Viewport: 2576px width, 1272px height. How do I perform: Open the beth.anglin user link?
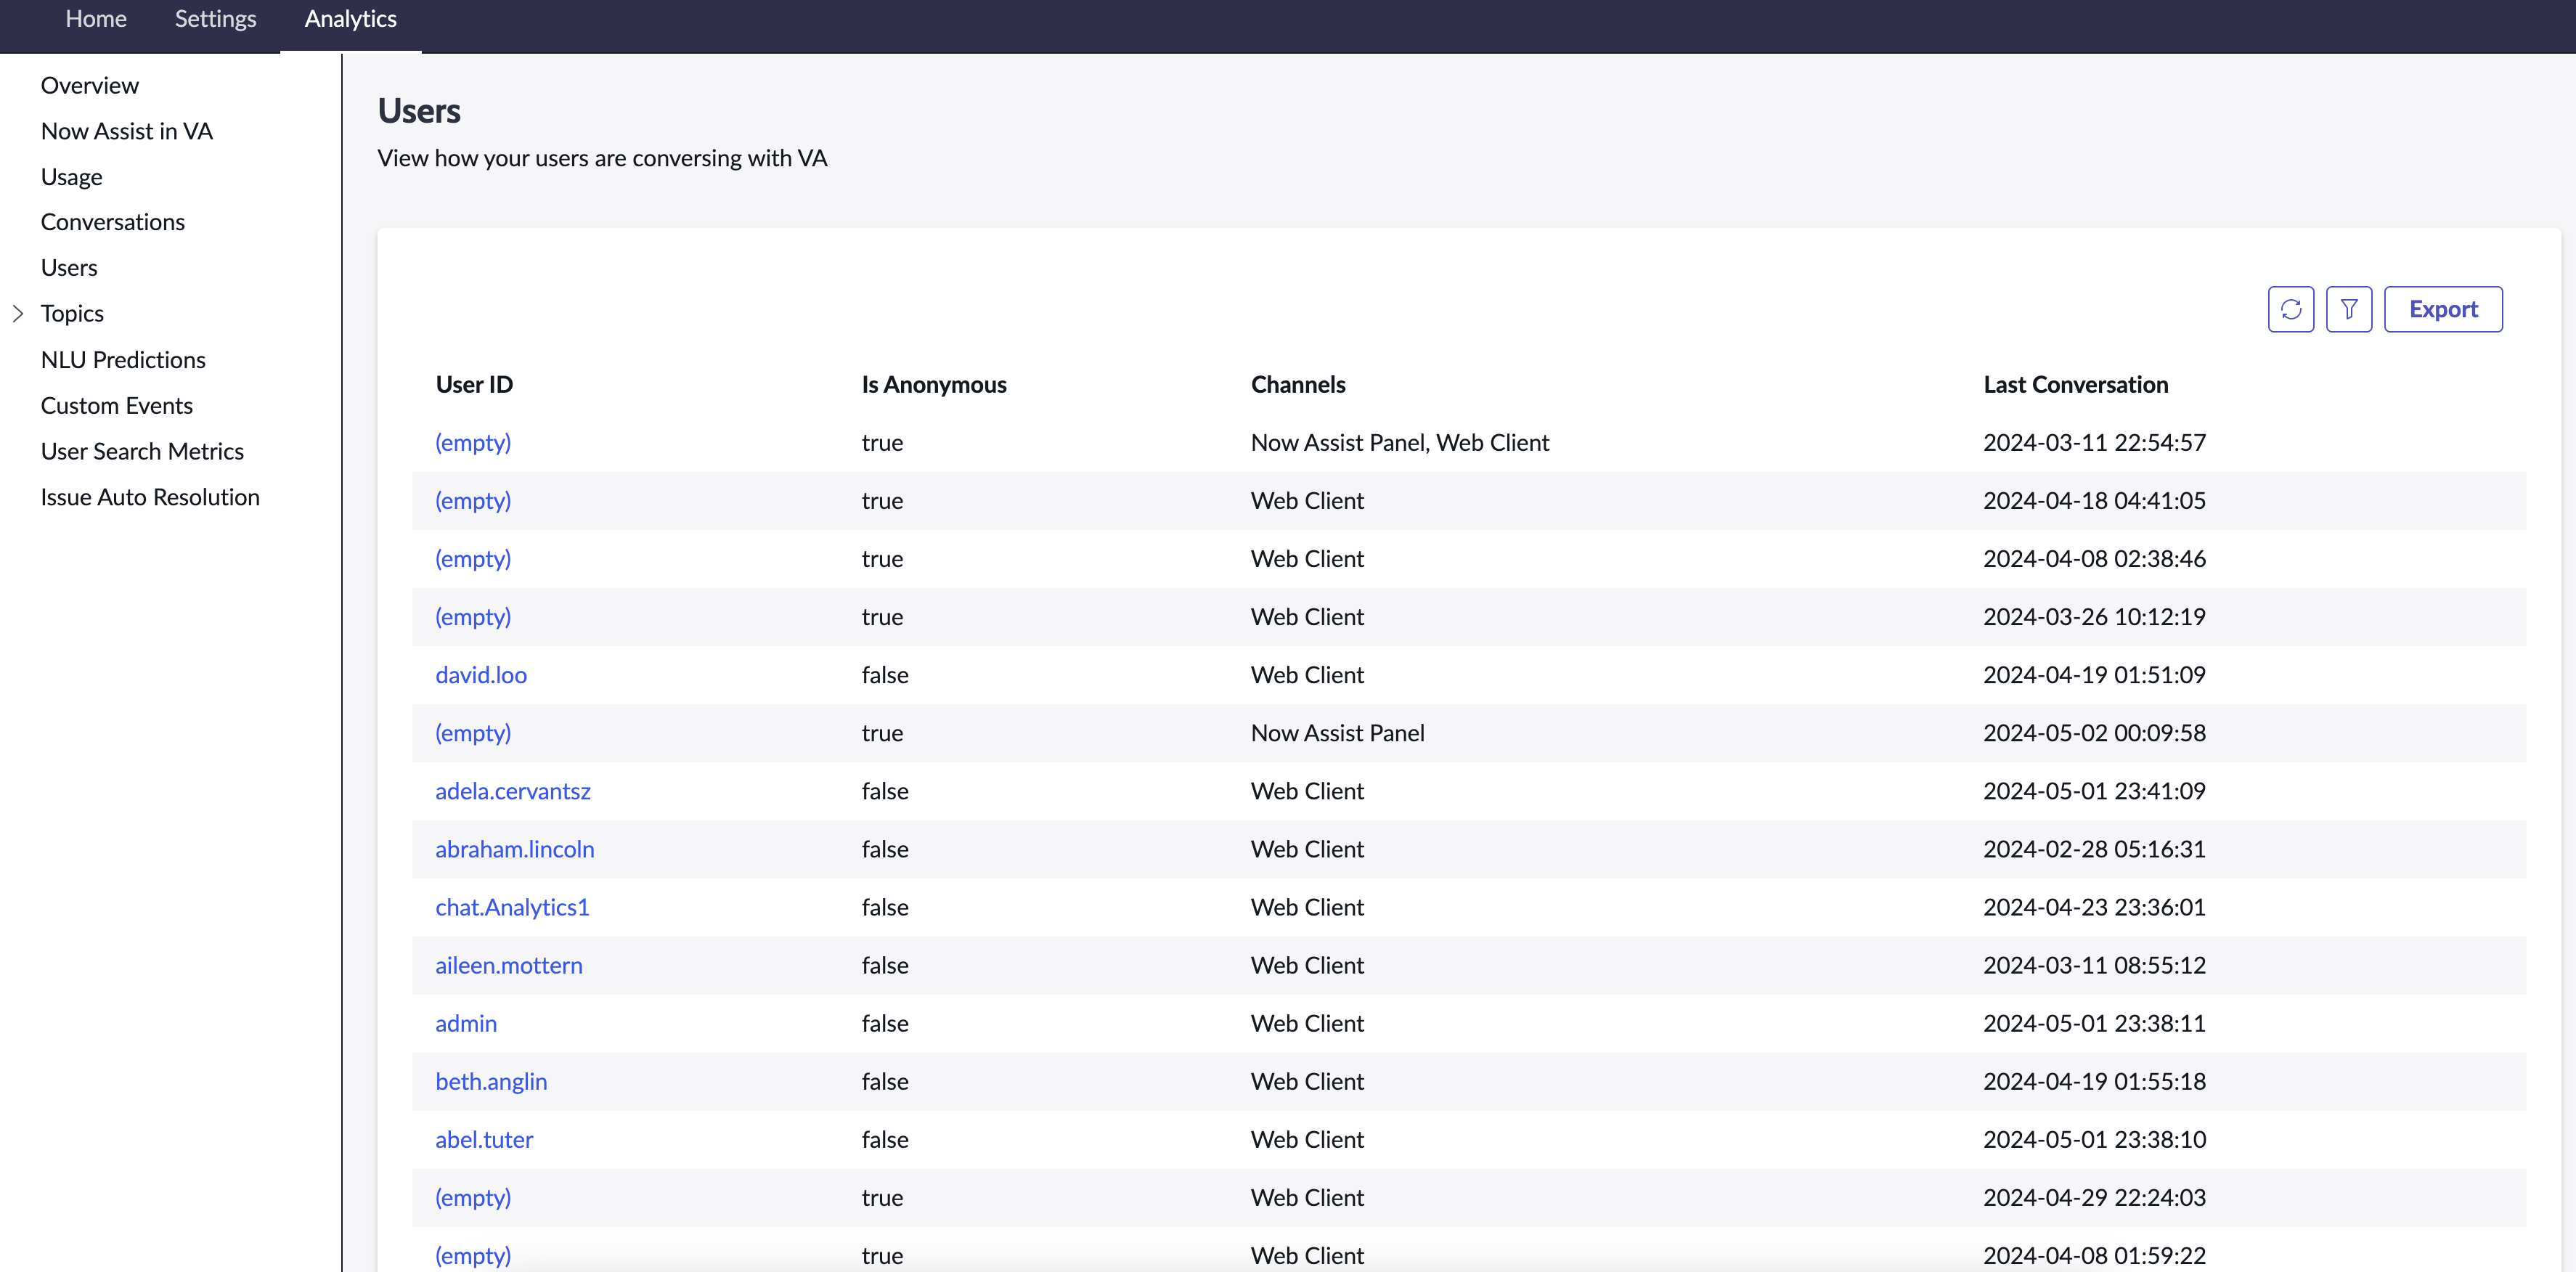pyautogui.click(x=491, y=1081)
